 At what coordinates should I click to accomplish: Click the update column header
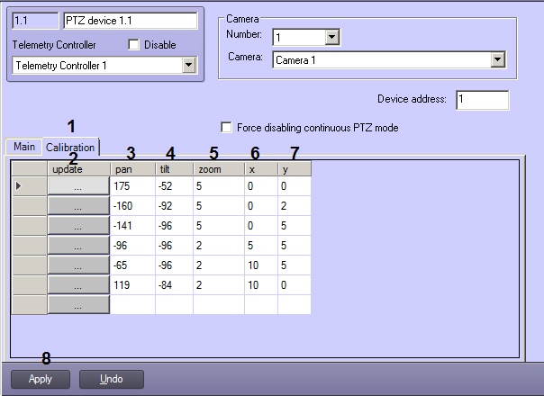(x=78, y=169)
